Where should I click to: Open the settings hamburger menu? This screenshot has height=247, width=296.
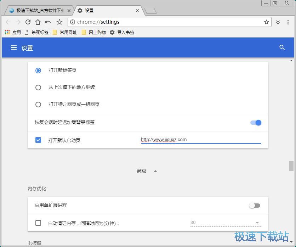pos(14,47)
